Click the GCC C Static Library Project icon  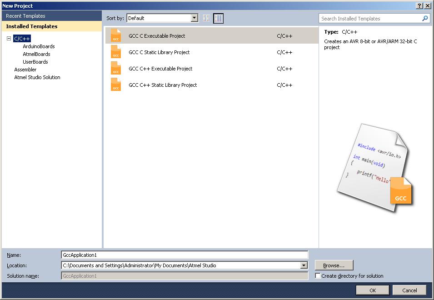pyautogui.click(x=116, y=52)
